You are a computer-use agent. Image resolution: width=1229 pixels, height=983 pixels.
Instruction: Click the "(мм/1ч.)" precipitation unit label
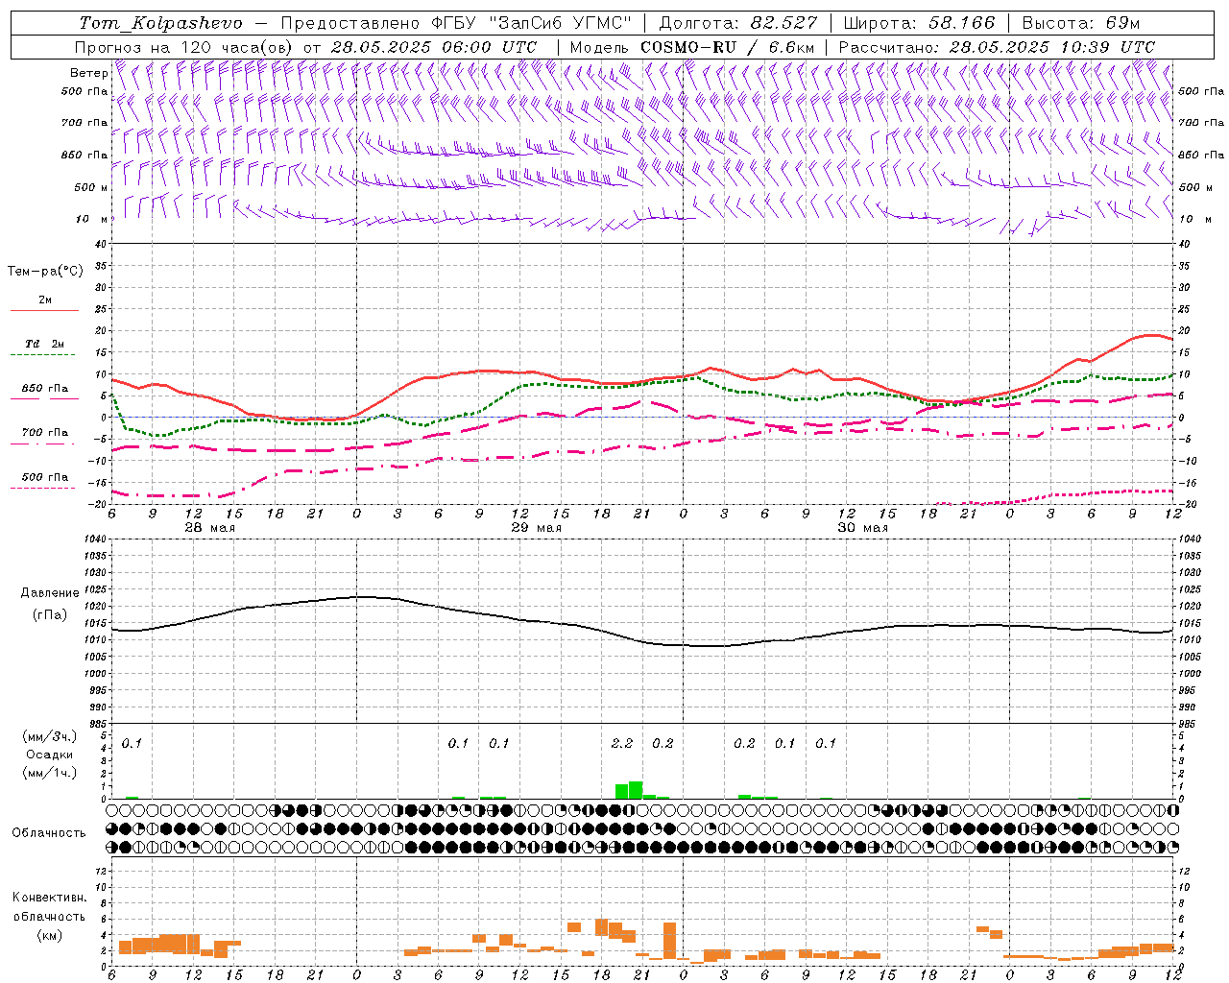tap(49, 772)
